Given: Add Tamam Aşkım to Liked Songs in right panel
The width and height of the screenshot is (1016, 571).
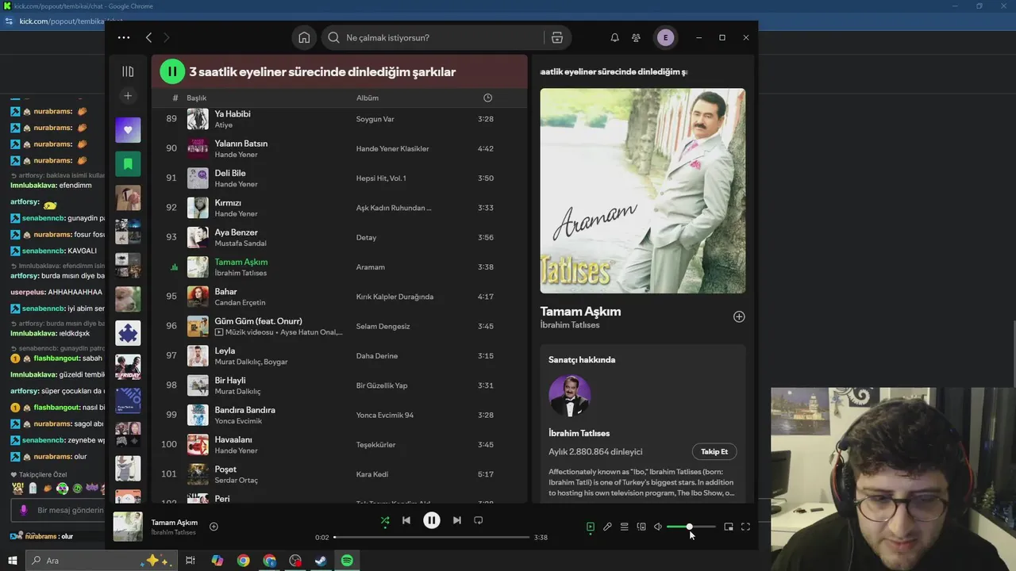Looking at the screenshot, I should coord(739,316).
